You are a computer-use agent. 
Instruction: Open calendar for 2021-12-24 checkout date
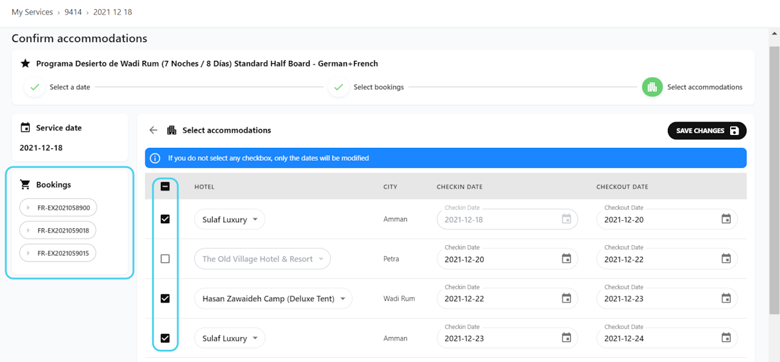(726, 338)
